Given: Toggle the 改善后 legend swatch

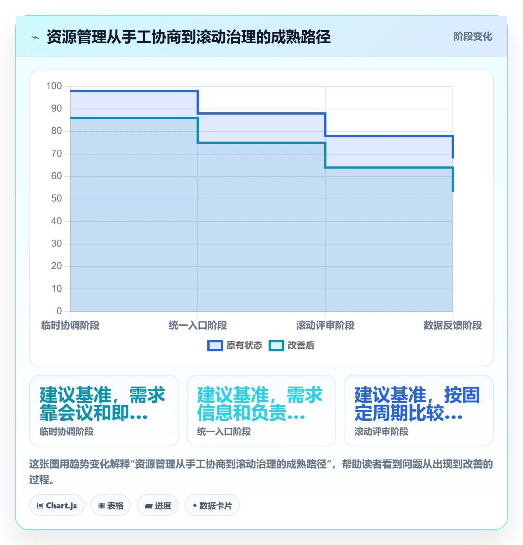Looking at the screenshot, I should point(276,346).
